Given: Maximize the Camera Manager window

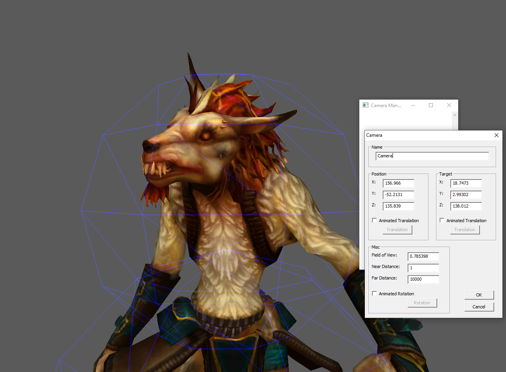Looking at the screenshot, I should pyautogui.click(x=431, y=106).
